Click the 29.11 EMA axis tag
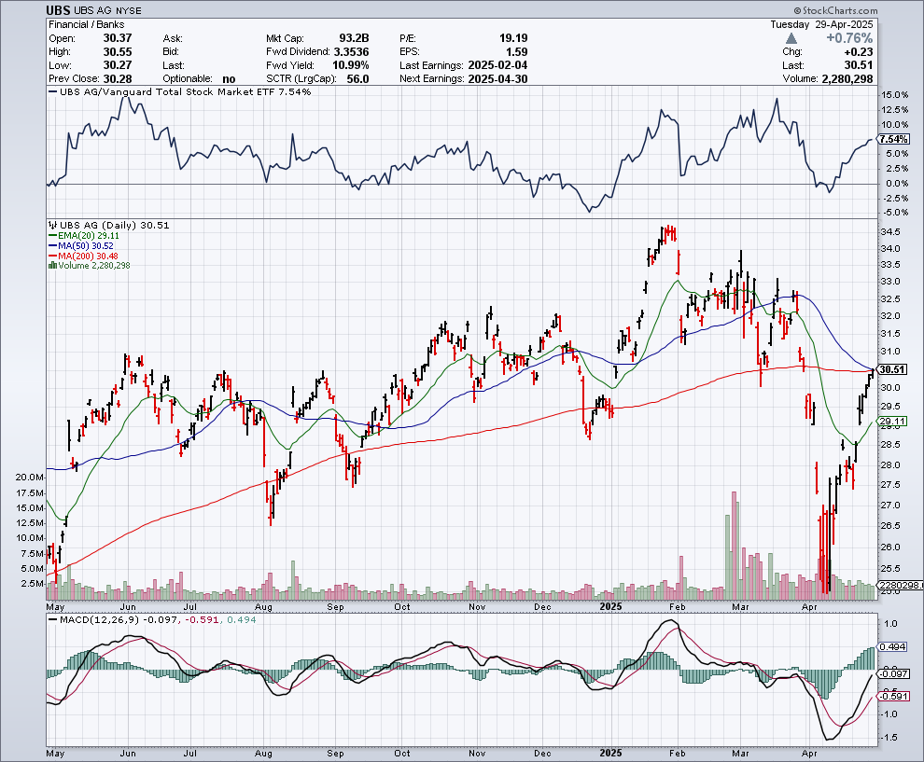Screen dimensions: 924x762 (891, 421)
